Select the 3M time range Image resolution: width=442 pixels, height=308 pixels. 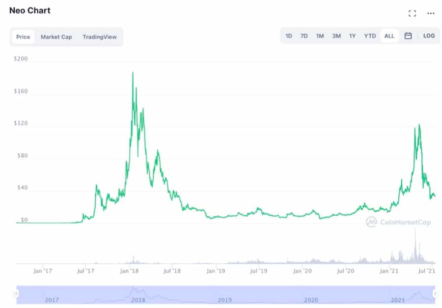336,36
